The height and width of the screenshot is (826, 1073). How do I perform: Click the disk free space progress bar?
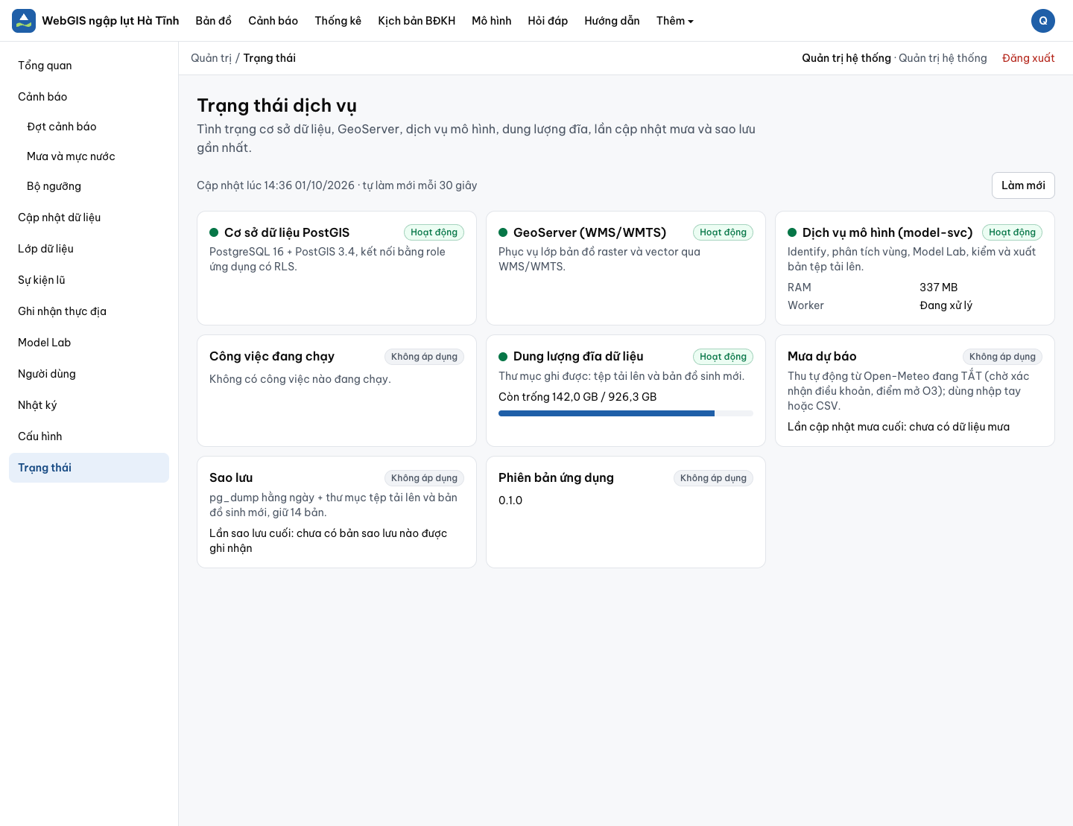coord(626,413)
